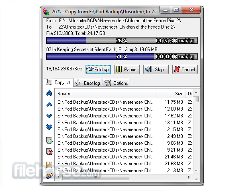241x191 pixels.
Task: Click the current file 71% progress bar
Action: 122,56
